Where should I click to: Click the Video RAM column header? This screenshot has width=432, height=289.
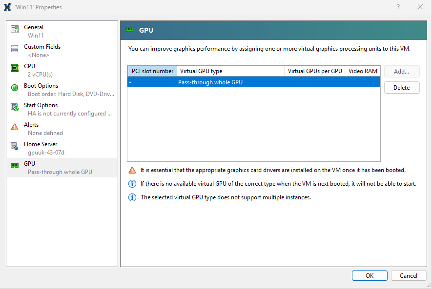coord(363,71)
